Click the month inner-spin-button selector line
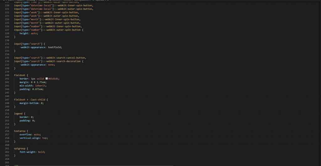Image resolution: width=321 pixels, height=166 pixels. [x=47, y=19]
